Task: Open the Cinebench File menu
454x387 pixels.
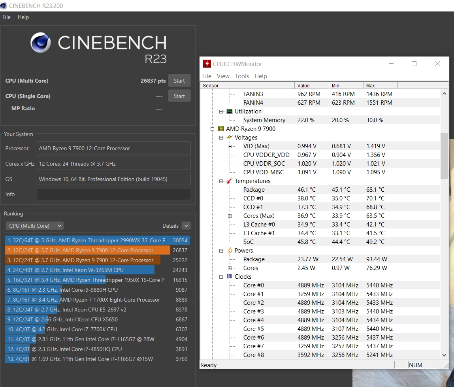Action: pos(6,17)
